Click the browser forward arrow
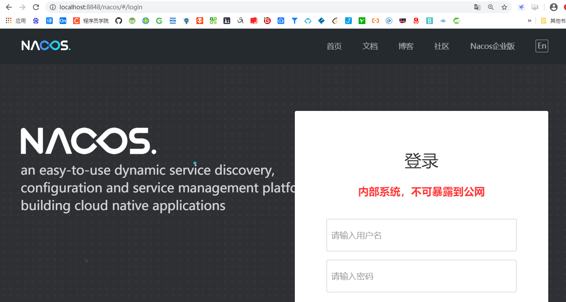 (22, 7)
